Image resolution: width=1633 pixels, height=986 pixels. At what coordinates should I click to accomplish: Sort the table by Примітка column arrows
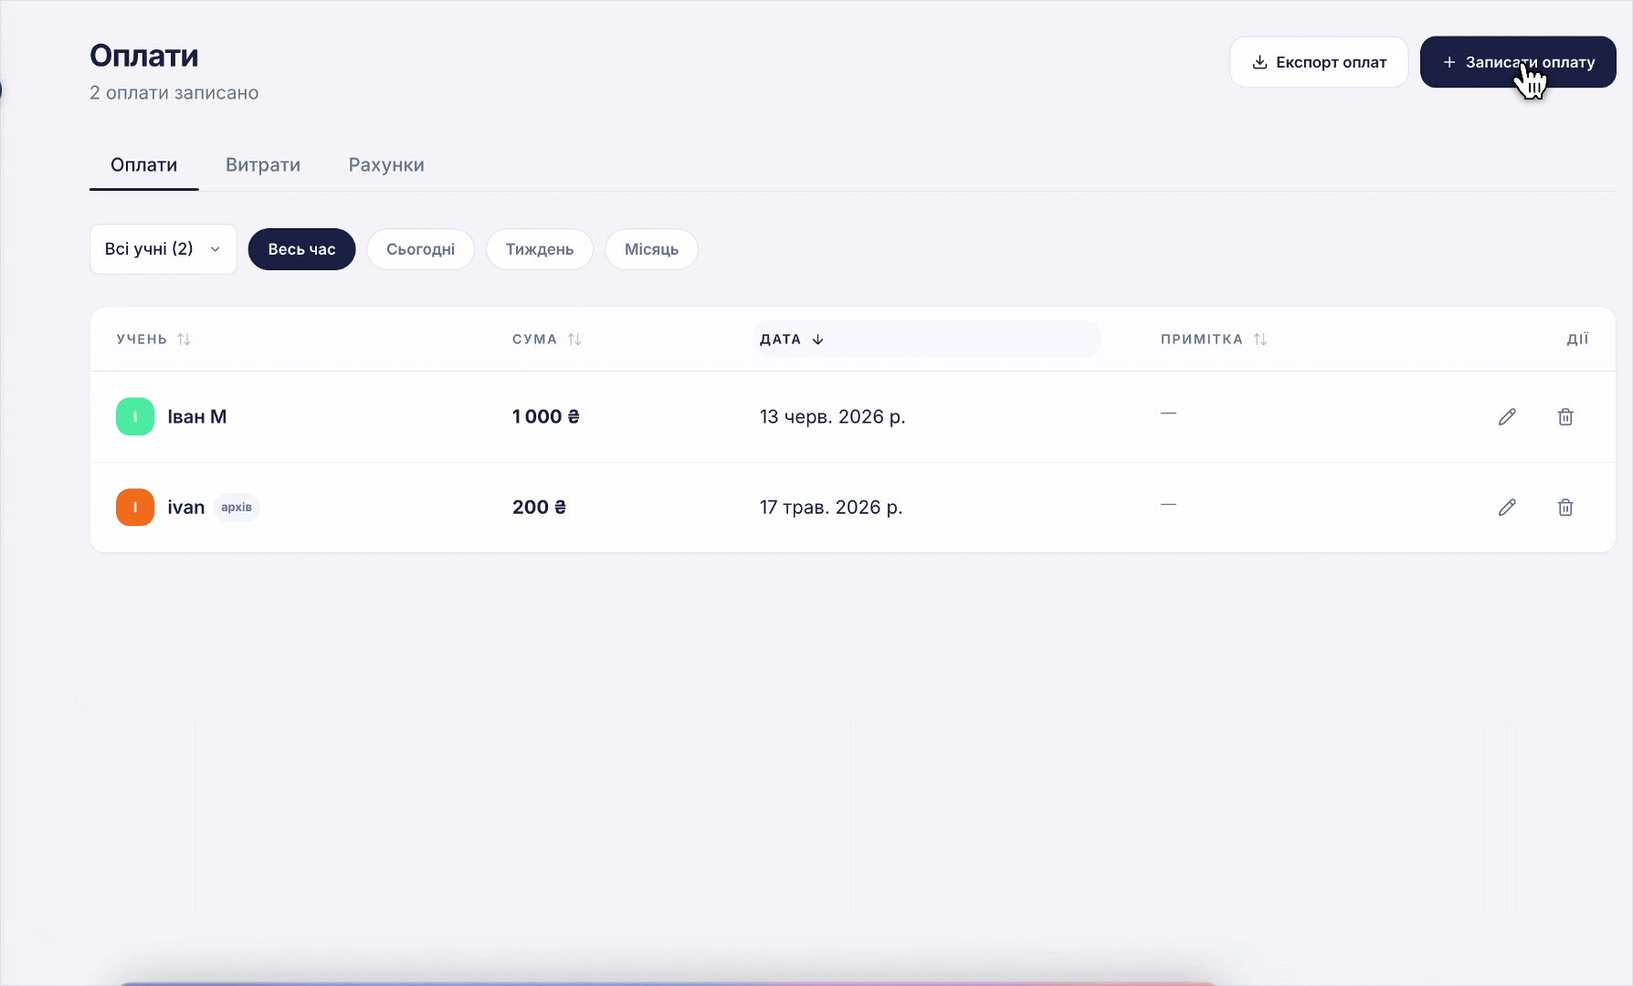click(1260, 340)
